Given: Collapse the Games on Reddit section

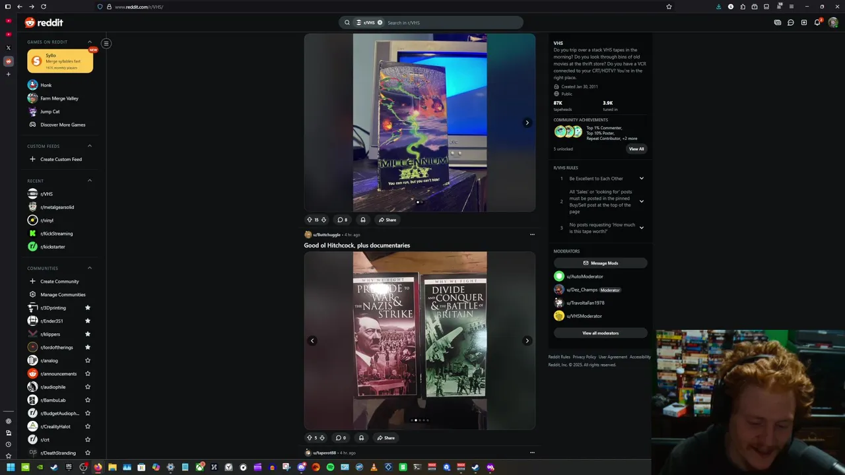Looking at the screenshot, I should [x=90, y=42].
